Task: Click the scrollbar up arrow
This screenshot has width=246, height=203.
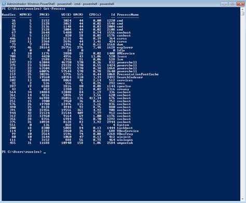Action: click(242, 9)
